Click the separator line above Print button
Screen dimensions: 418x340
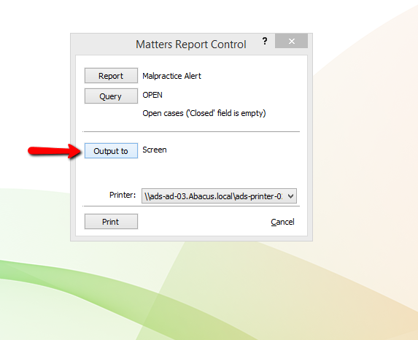pyautogui.click(x=191, y=206)
